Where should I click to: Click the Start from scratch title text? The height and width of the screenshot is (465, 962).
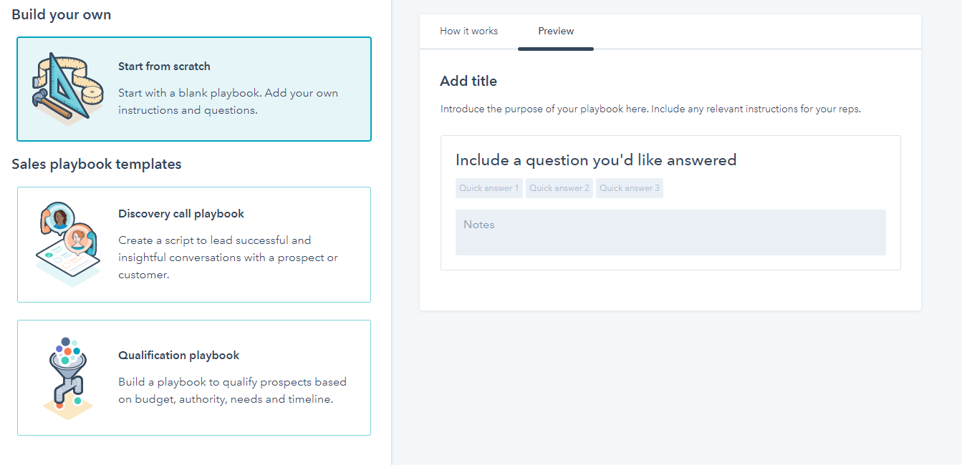click(x=164, y=67)
